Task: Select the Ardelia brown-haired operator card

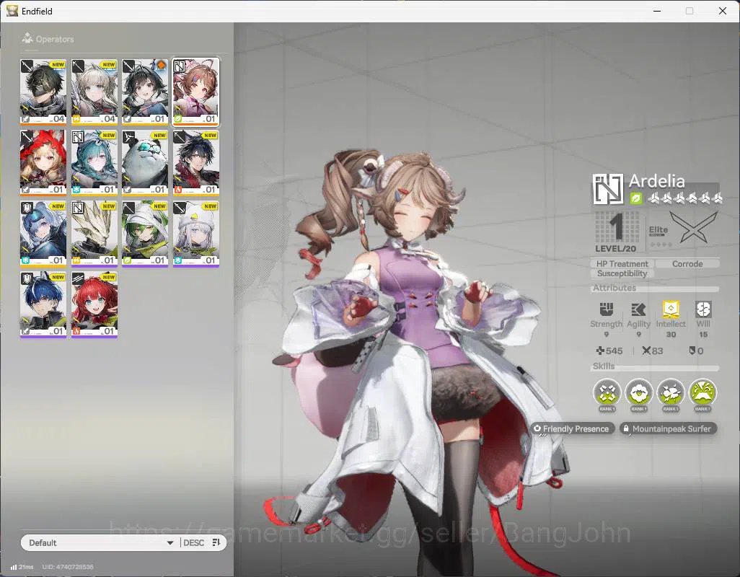Action: pyautogui.click(x=196, y=92)
